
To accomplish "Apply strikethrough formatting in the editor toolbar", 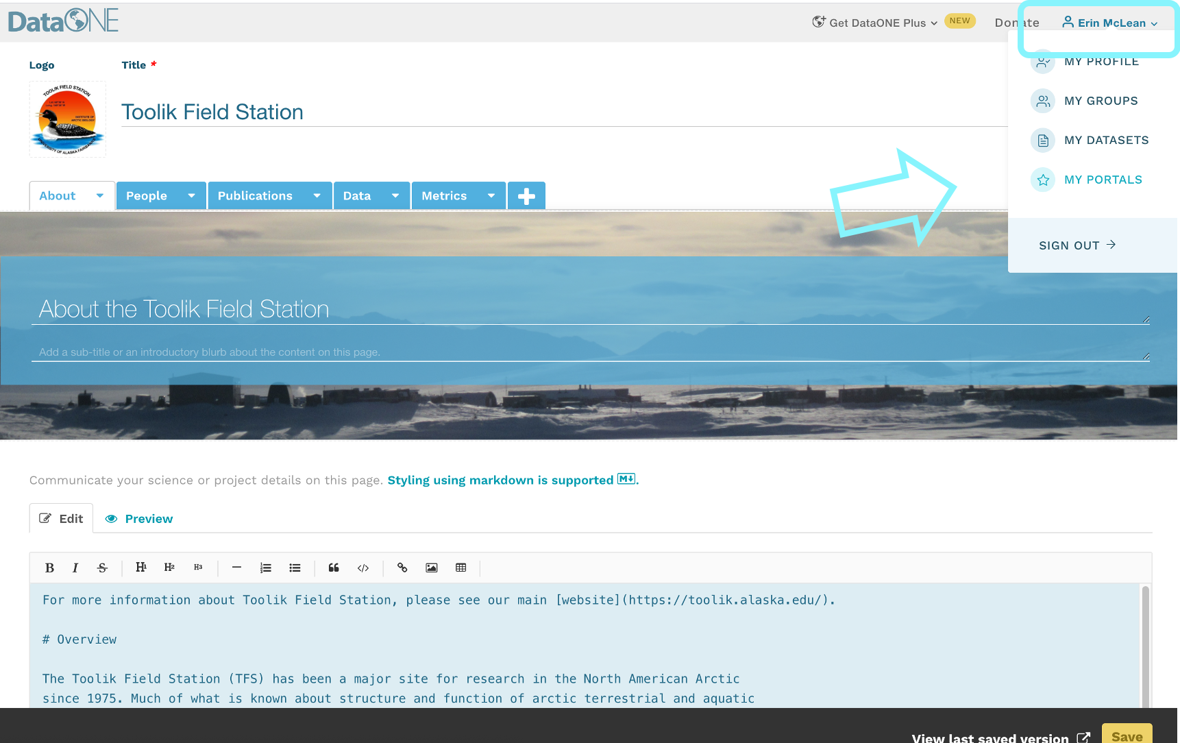I will tap(102, 568).
